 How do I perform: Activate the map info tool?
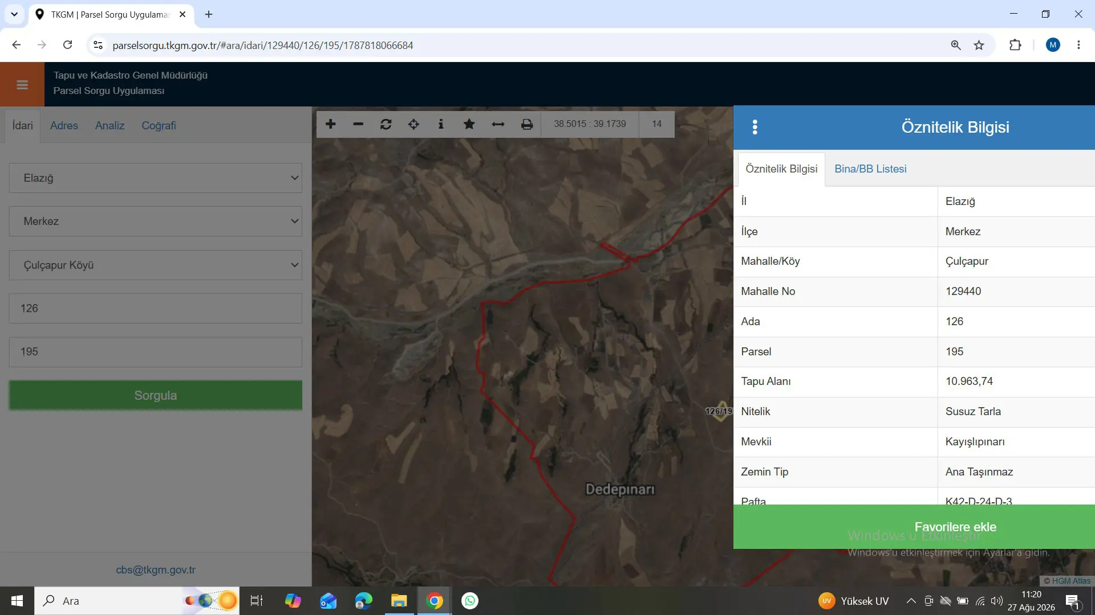441,124
